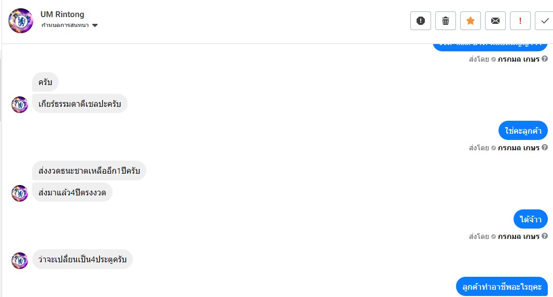Screen dimensions: 553x297
Task: Select the message ลูกค้าทำอาชีพอะไรคะ
Action: click(502, 287)
